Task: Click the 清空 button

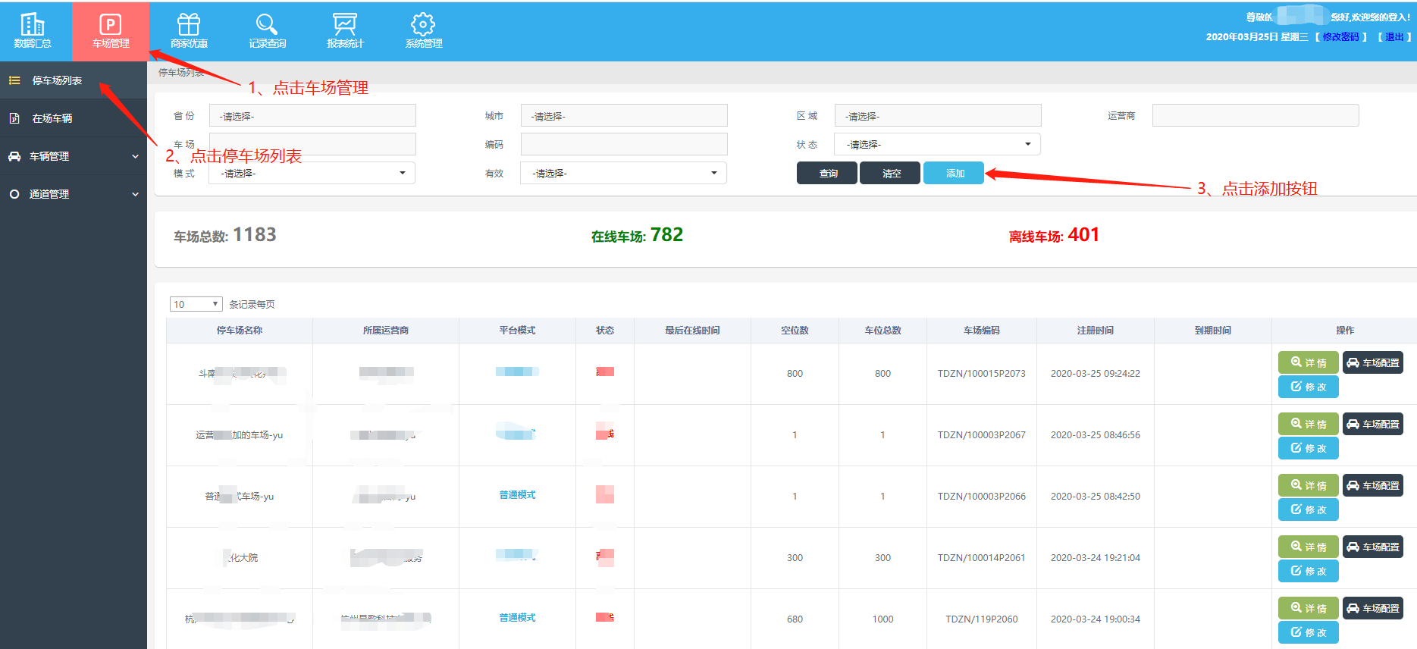Action: [890, 173]
